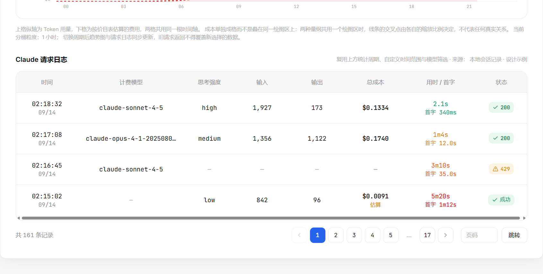
Task: Click the total cost $0.1740
Action: click(375, 139)
